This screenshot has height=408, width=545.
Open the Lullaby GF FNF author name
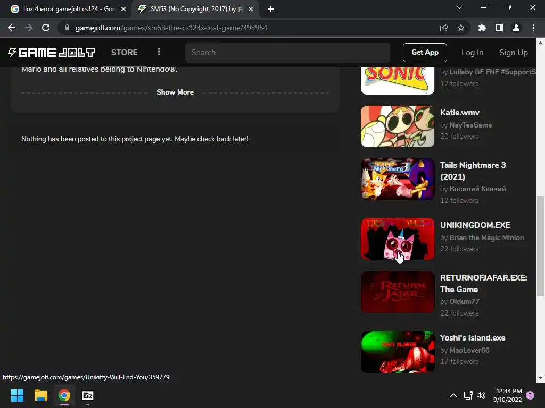pos(492,72)
